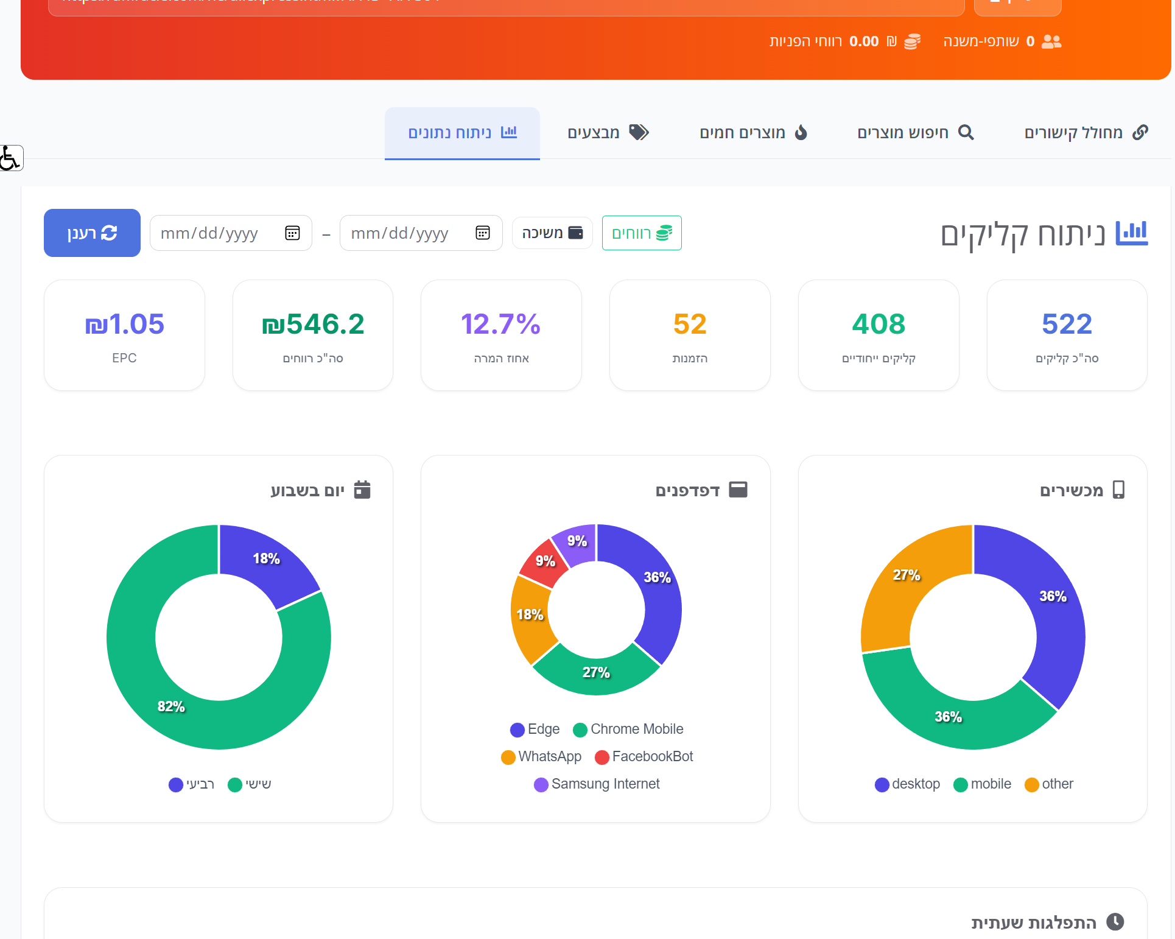The image size is (1175, 939).
Task: Switch to the ניתוח נתונים tab
Action: tap(462, 133)
